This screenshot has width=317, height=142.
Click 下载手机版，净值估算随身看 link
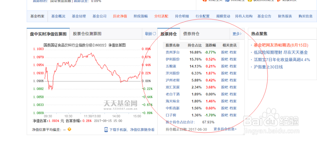(x=132, y=130)
